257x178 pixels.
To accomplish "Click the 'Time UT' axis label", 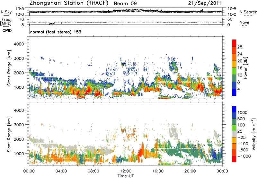I will tap(126, 176).
